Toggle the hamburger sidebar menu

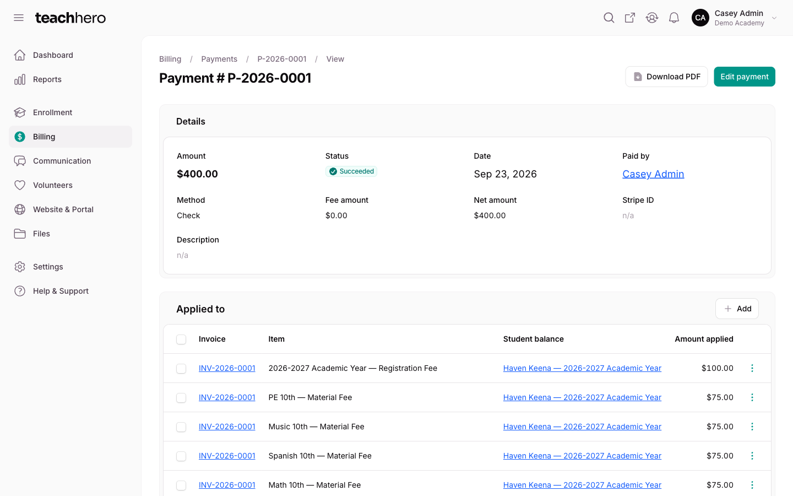(x=19, y=18)
